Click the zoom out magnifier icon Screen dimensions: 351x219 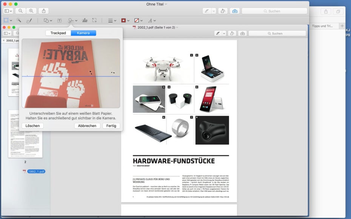pos(20,11)
